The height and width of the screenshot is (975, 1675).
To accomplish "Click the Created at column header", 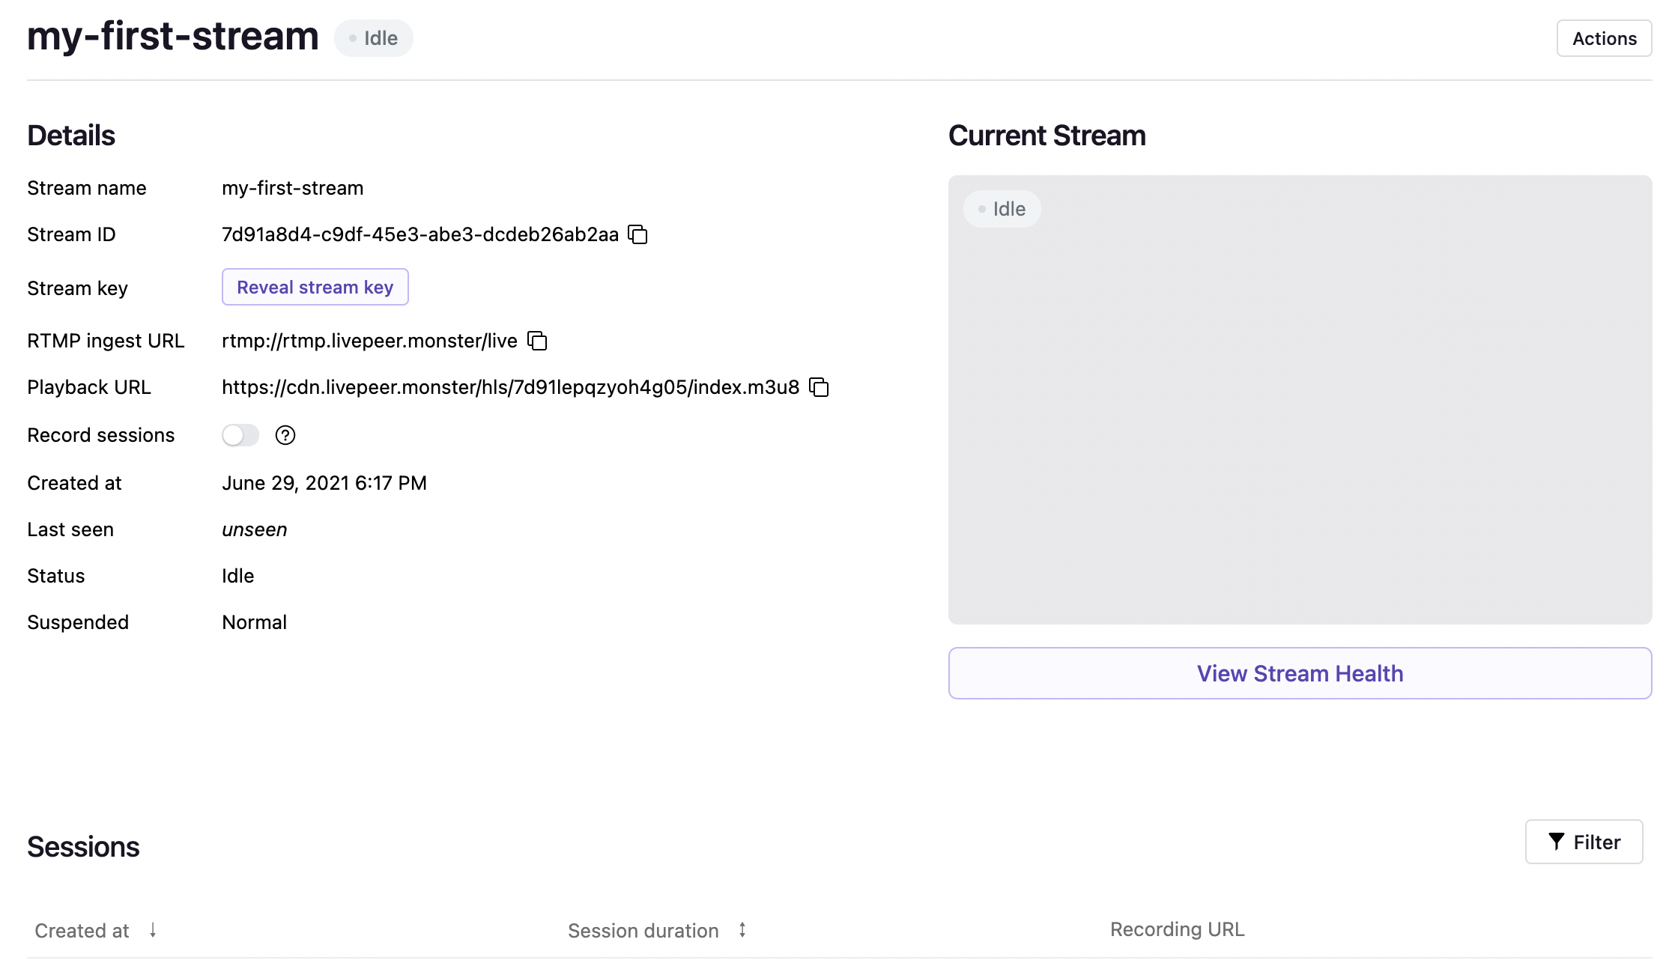I will [x=82, y=930].
